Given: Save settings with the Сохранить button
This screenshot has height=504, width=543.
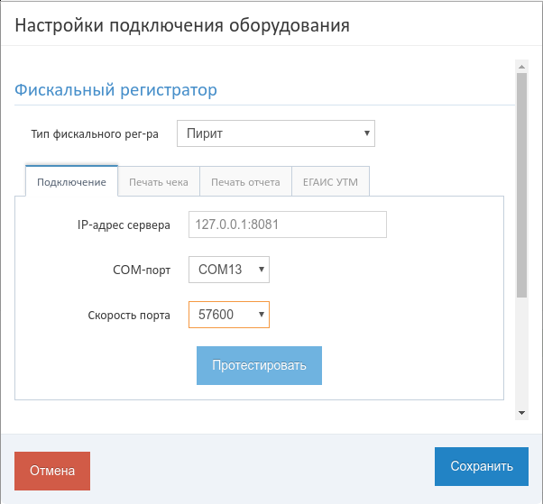Looking at the screenshot, I should (482, 466).
